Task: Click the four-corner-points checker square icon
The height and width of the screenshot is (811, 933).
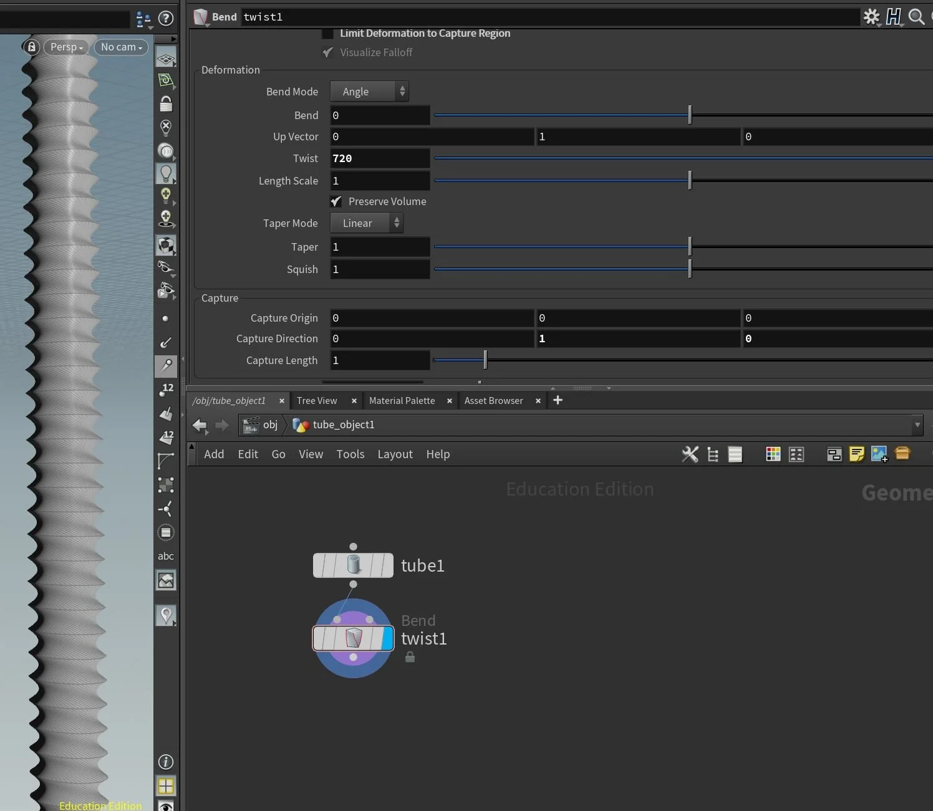Action: click(165, 484)
